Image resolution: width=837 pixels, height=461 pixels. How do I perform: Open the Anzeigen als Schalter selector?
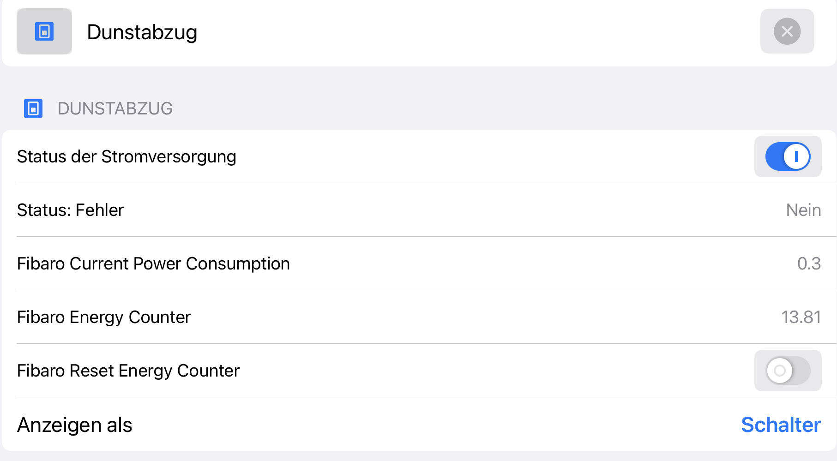pyautogui.click(x=781, y=425)
